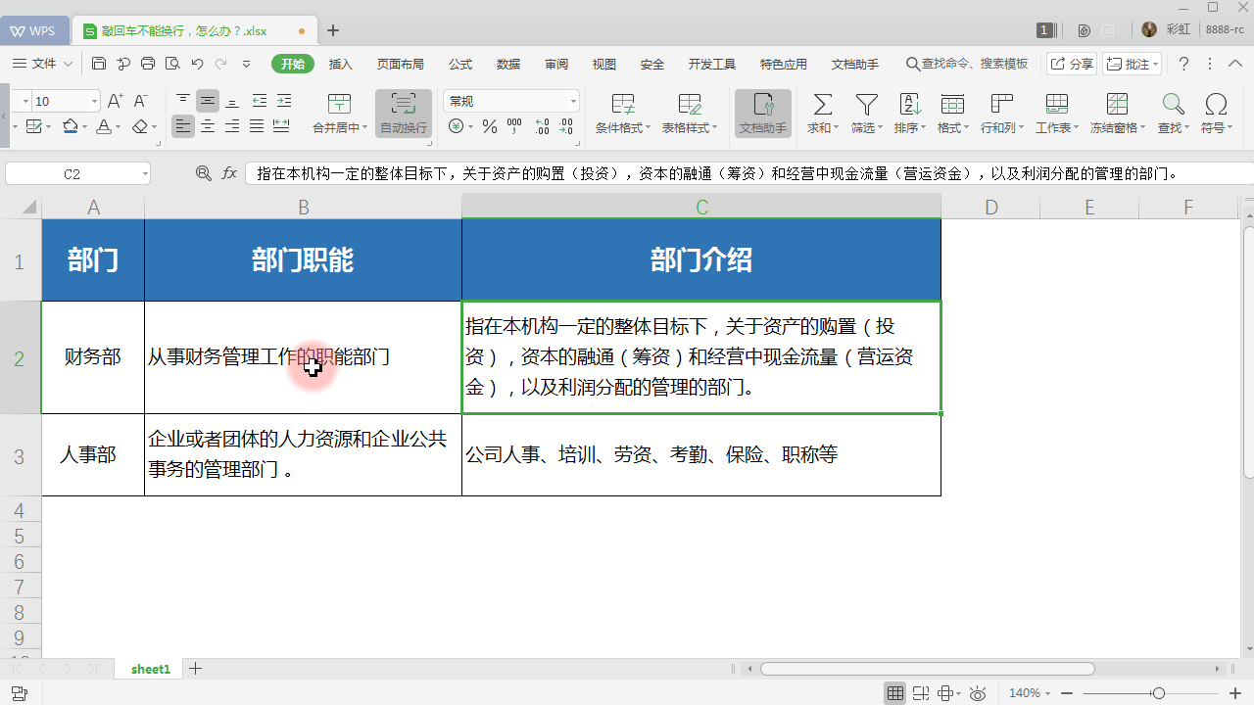Click the 分享 share button

pos(1071,64)
